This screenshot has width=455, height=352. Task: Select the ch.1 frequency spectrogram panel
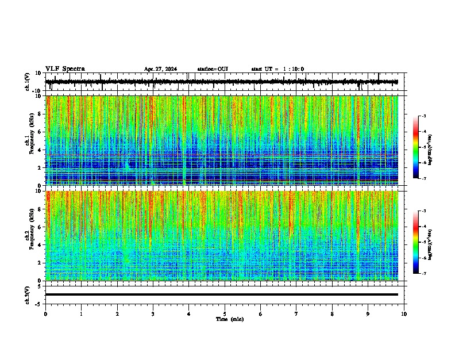[x=222, y=140]
